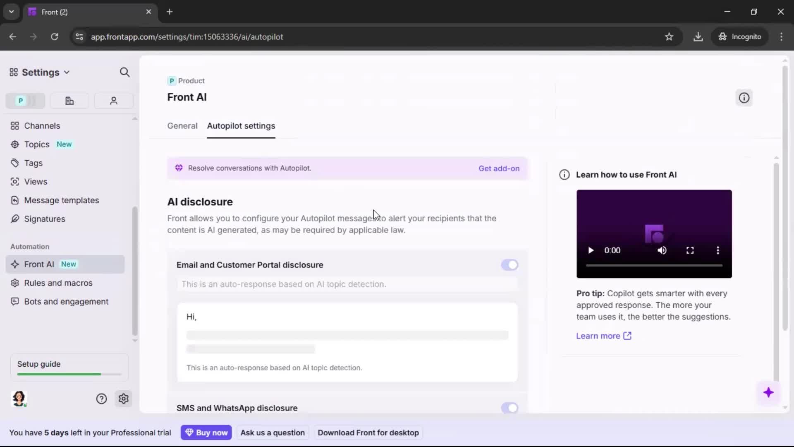Click the Front AI info icon
This screenshot has height=447, width=794.
pos(744,98)
